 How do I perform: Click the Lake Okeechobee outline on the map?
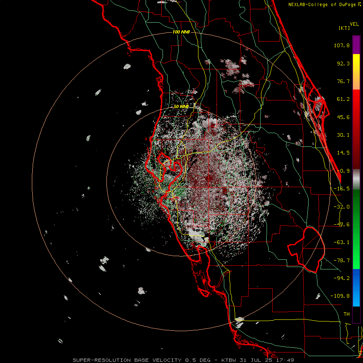click(306, 250)
